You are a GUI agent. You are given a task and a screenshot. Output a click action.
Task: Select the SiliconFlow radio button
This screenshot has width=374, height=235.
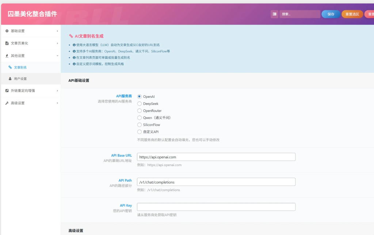pos(139,125)
